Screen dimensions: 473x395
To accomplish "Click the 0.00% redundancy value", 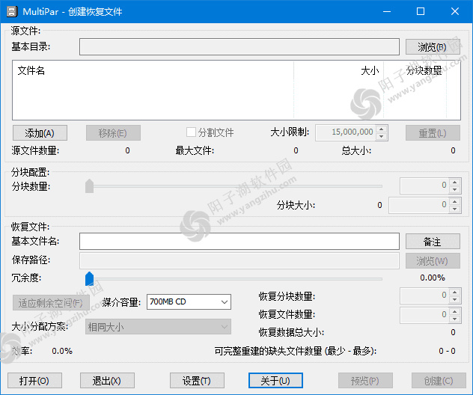I will (433, 278).
